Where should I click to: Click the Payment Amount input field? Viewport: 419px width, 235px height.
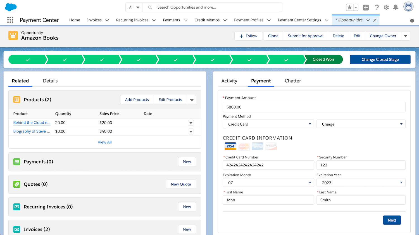[x=314, y=107]
